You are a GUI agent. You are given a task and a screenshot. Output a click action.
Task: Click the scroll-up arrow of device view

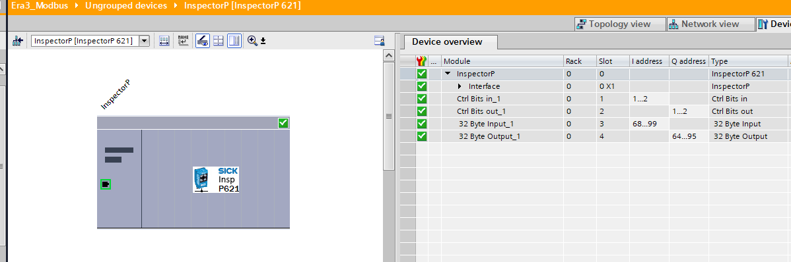click(x=388, y=55)
